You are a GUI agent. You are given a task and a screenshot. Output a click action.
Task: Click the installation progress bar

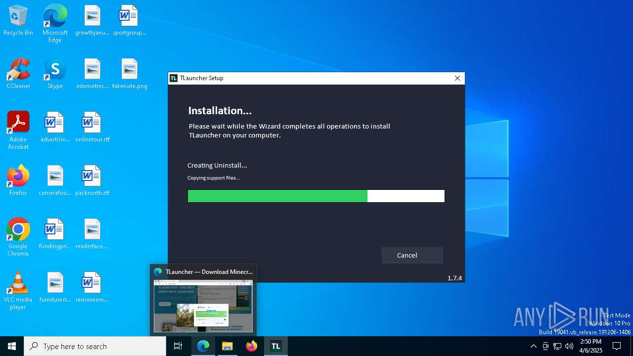316,196
